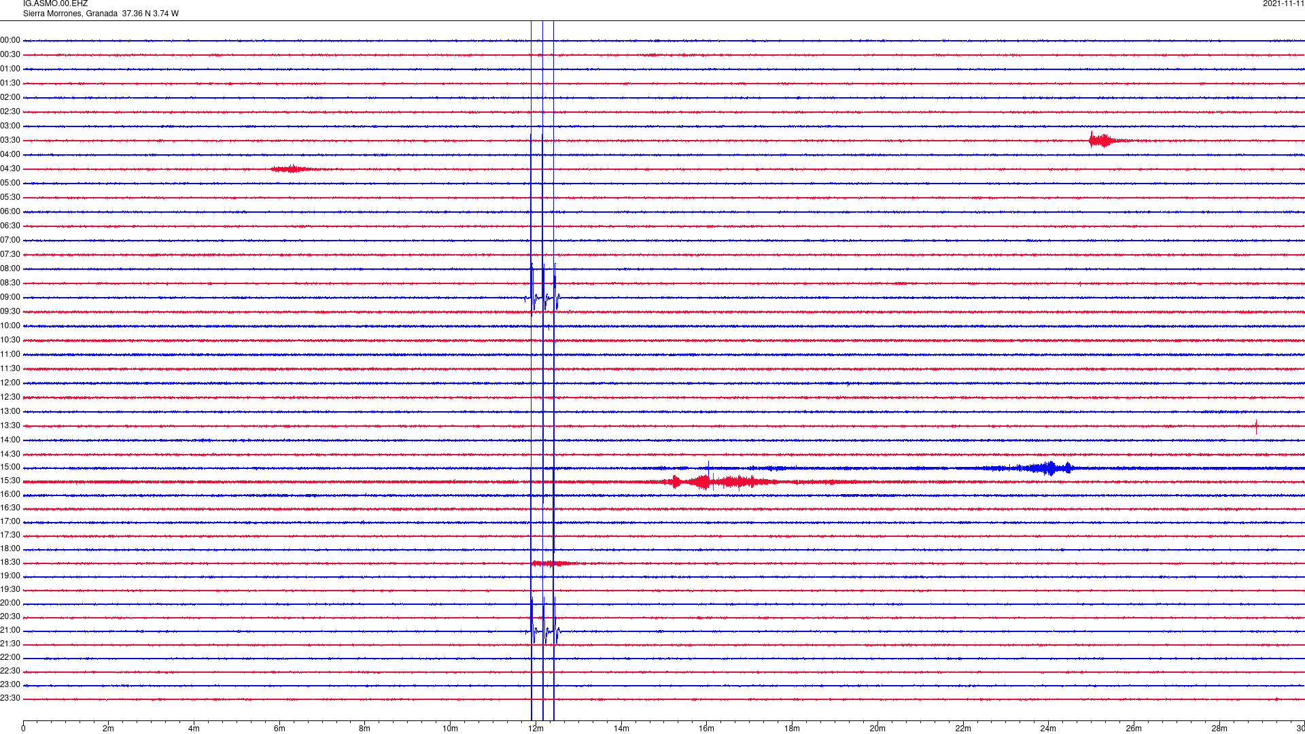
Task: Click the 28m axis tick label
Action: point(1219,729)
